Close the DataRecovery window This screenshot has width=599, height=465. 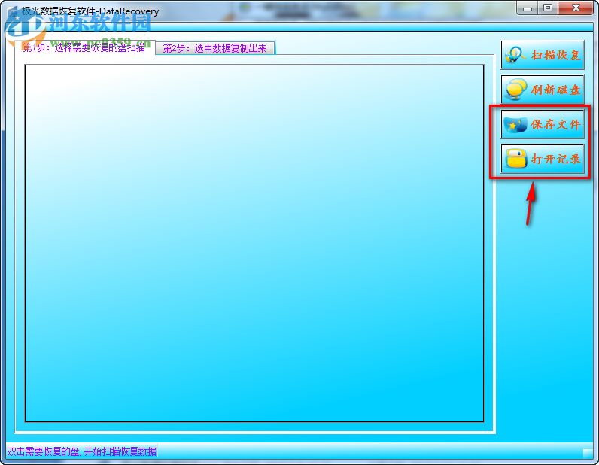point(576,8)
